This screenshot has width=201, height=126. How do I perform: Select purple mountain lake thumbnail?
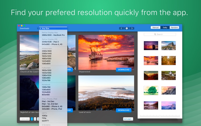coord(151,105)
